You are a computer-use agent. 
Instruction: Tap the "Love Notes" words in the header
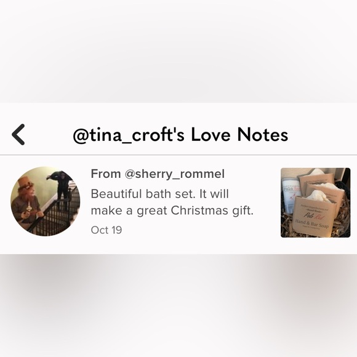[239, 135]
